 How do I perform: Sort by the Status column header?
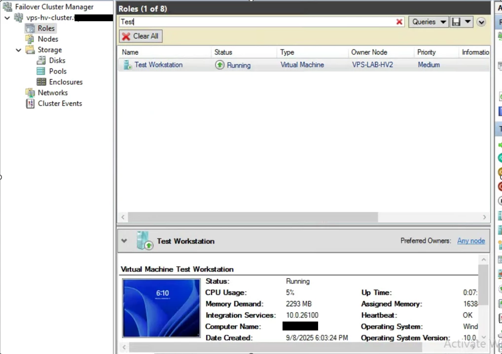coord(223,52)
